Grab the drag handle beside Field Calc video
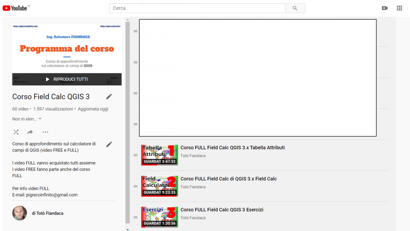The width and height of the screenshot is (410, 231). point(135,186)
